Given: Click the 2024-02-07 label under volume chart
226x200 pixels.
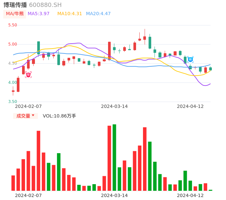Looking at the screenshot, I should (28, 195).
